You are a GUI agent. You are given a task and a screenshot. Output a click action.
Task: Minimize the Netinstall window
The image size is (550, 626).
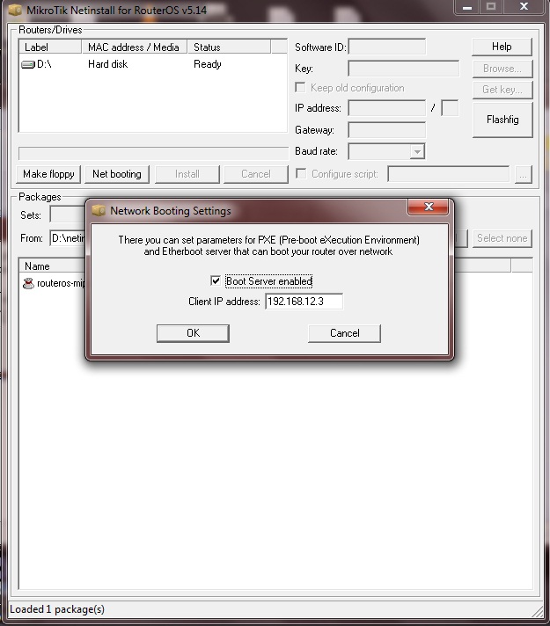[467, 7]
